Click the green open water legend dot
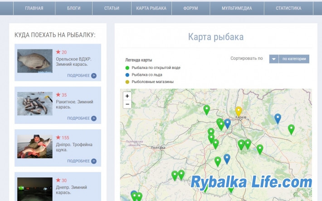The image size is (322, 201). pyautogui.click(x=127, y=68)
